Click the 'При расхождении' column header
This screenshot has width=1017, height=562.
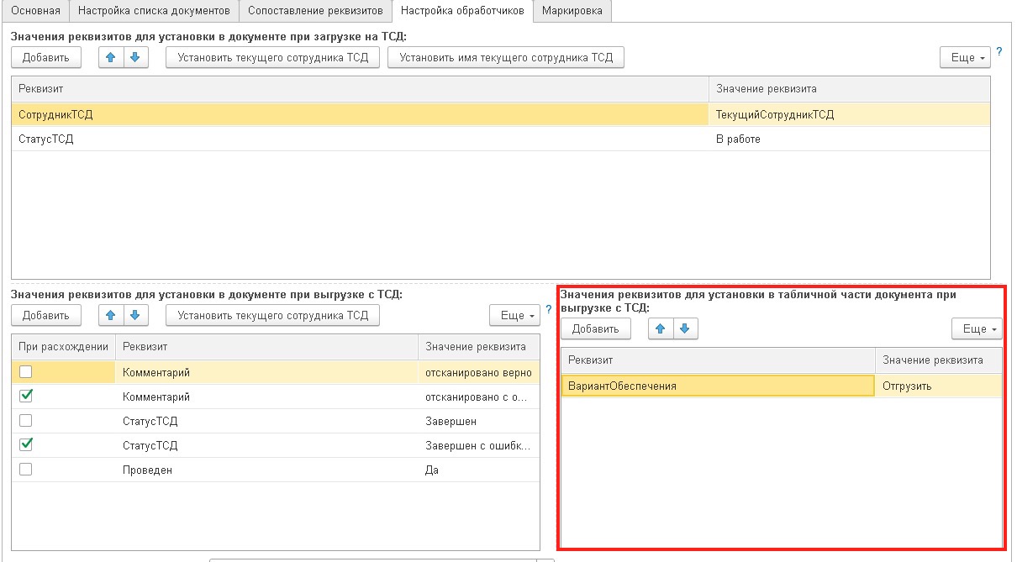[64, 346]
